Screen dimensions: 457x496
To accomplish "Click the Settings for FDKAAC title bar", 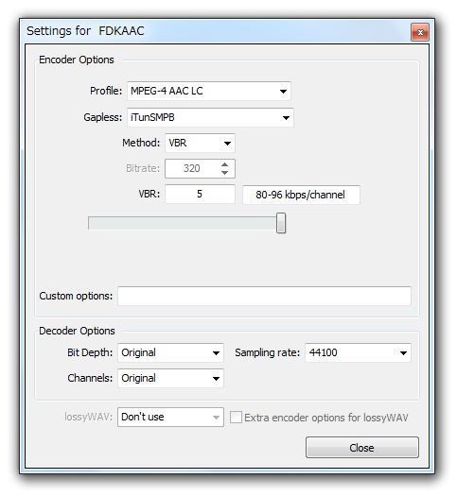I will [216, 31].
